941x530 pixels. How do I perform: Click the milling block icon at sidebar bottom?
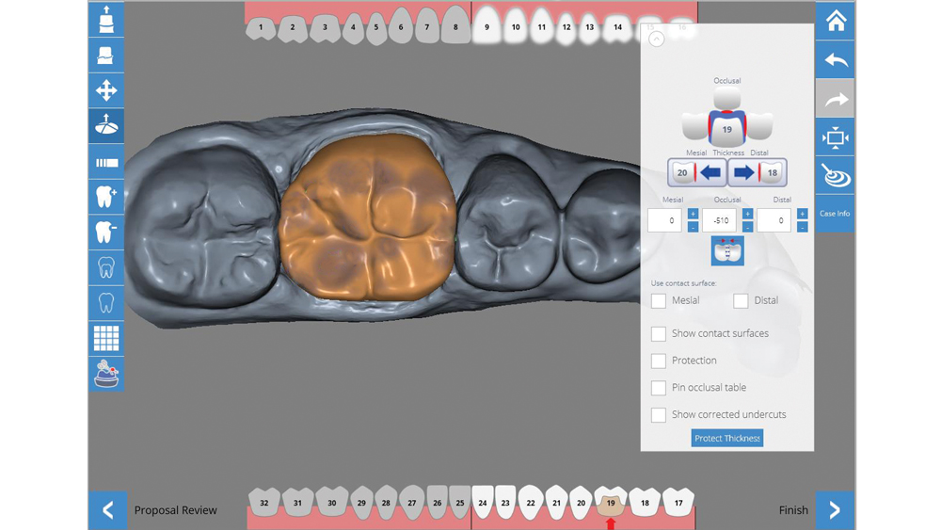[x=106, y=374]
